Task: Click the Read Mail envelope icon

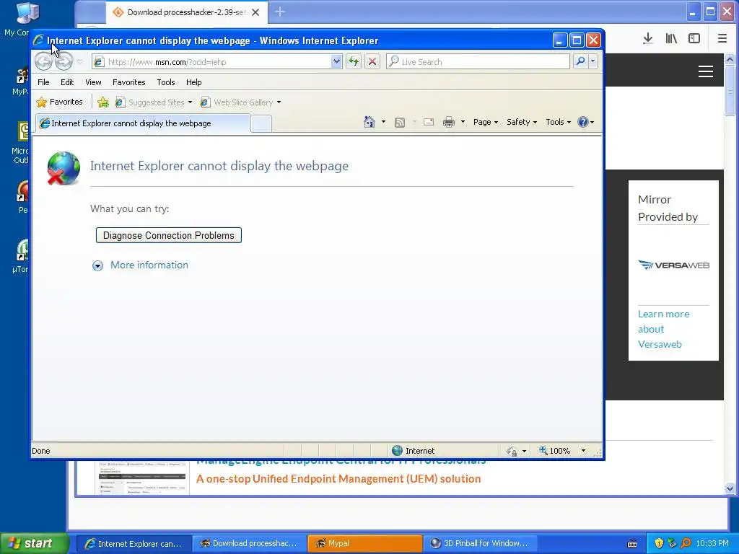Action: tap(429, 122)
